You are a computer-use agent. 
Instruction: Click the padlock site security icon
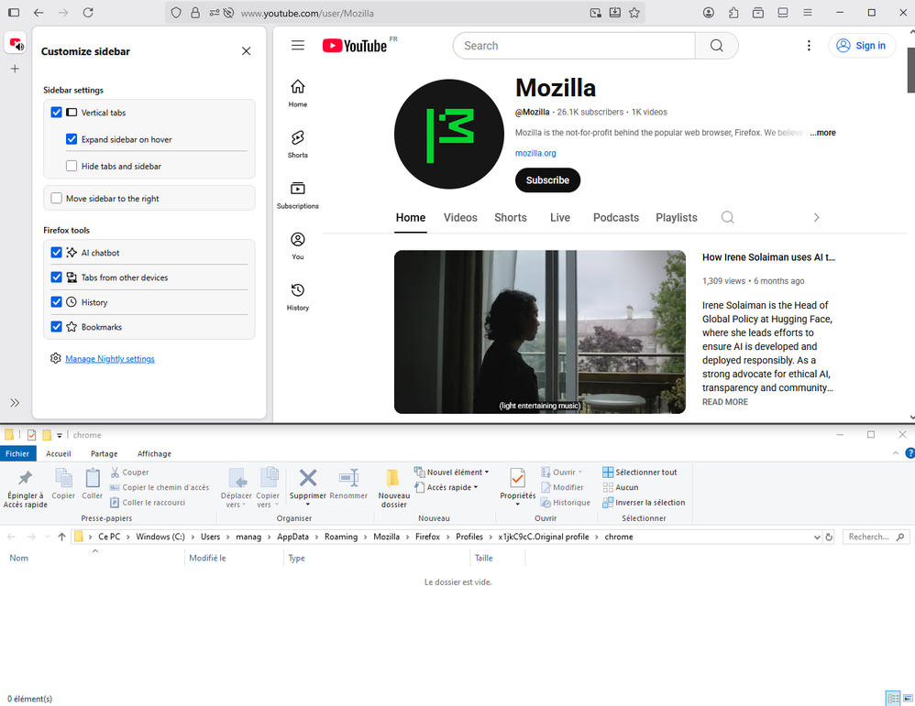pos(195,13)
